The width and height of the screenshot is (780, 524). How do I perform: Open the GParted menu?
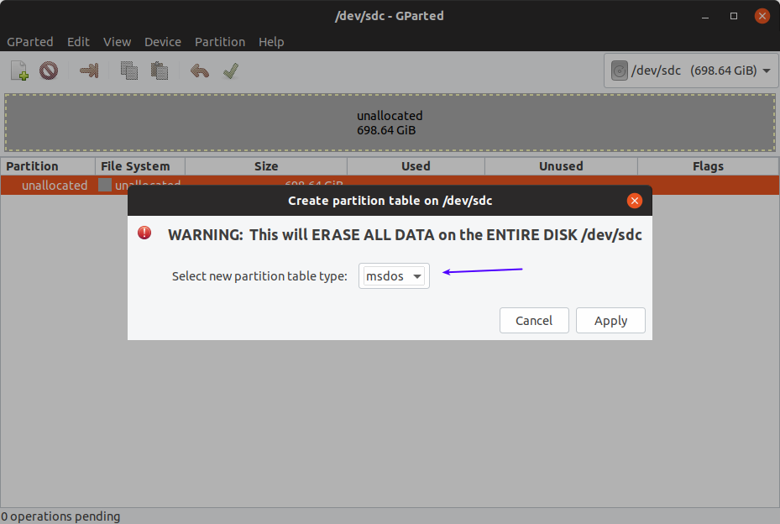click(x=30, y=41)
